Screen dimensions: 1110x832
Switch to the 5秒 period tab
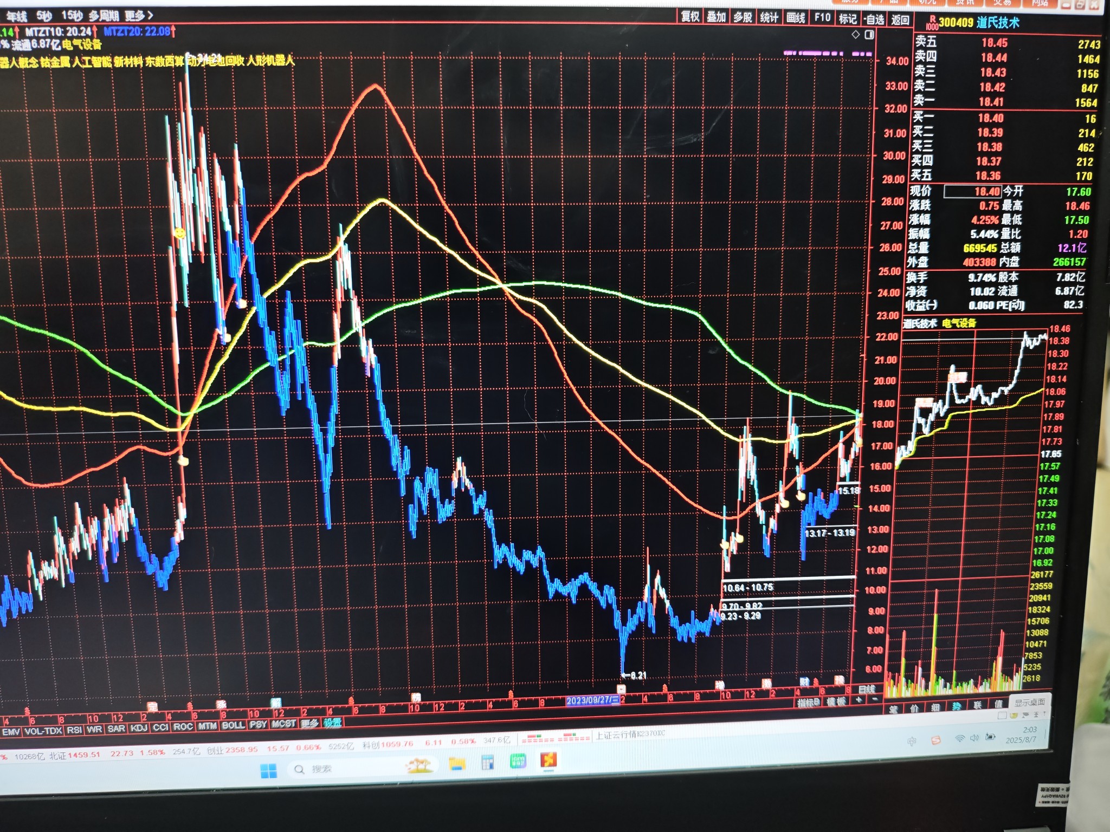pyautogui.click(x=44, y=16)
